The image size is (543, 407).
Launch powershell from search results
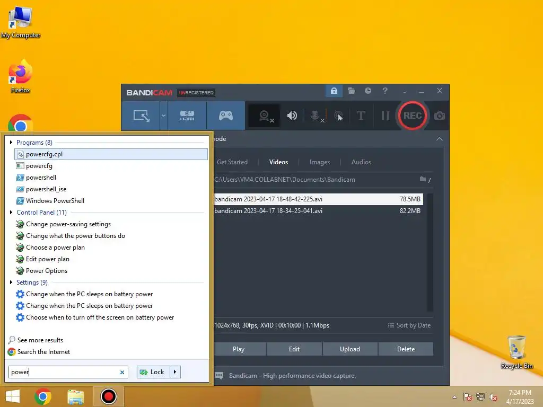pyautogui.click(x=111, y=178)
